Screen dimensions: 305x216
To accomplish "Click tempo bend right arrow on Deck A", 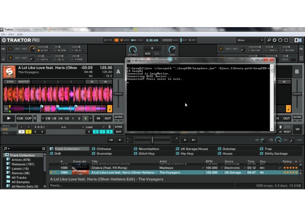I will 105,82.
